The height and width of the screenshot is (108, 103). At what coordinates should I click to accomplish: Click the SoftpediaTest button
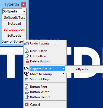click(x=14, y=17)
